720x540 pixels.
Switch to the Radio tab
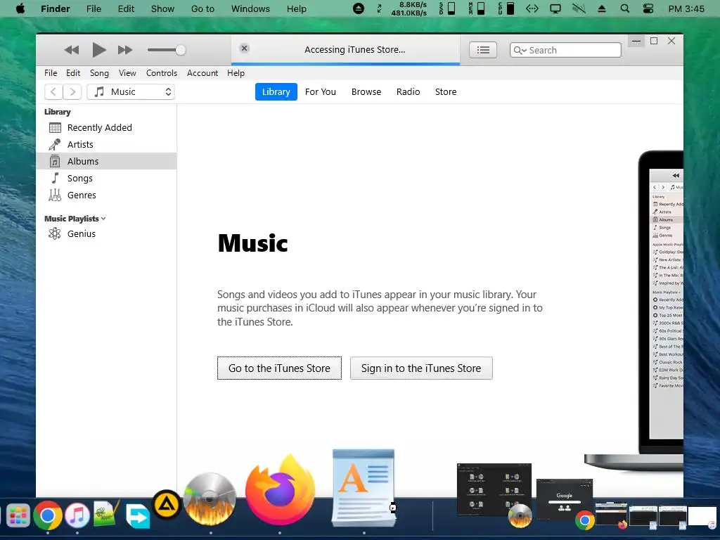click(x=409, y=92)
